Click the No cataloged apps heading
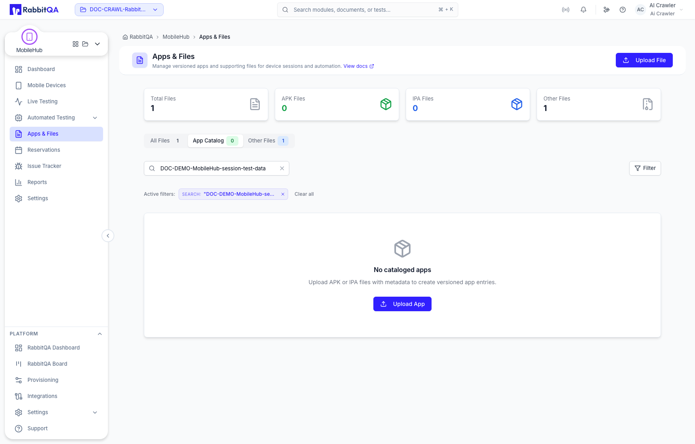The width and height of the screenshot is (695, 444). pyautogui.click(x=402, y=270)
